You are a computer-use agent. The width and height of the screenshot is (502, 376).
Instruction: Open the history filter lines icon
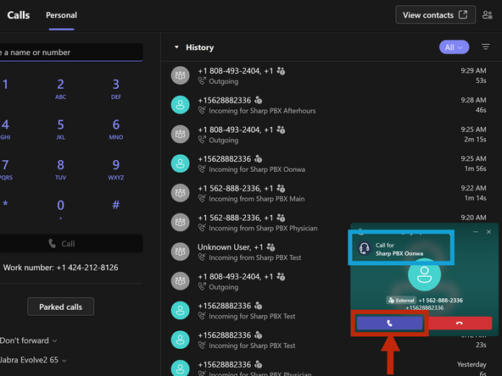tap(486, 47)
